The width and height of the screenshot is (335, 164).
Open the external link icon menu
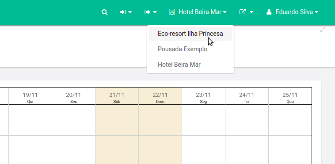(242, 12)
